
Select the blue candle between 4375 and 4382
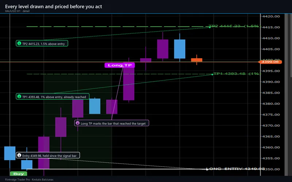[95, 106]
